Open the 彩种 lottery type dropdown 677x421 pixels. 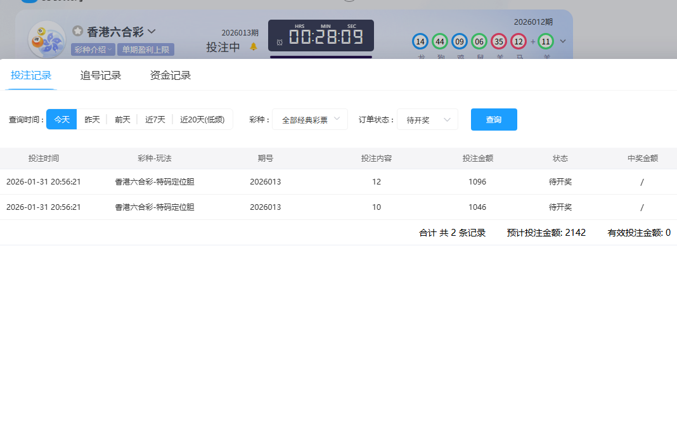tap(309, 119)
